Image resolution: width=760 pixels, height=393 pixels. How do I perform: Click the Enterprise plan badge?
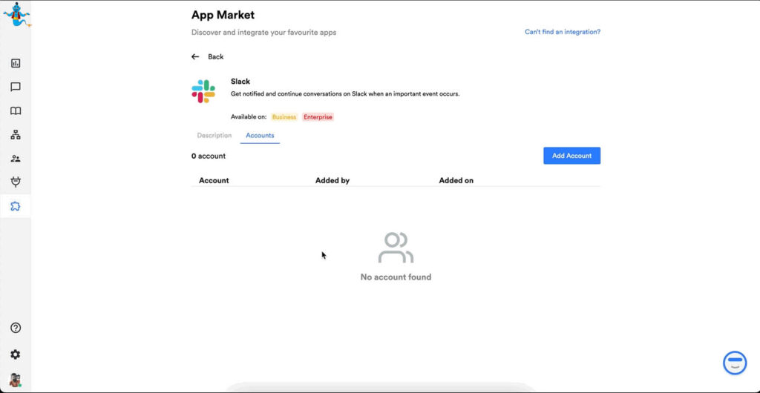[318, 117]
